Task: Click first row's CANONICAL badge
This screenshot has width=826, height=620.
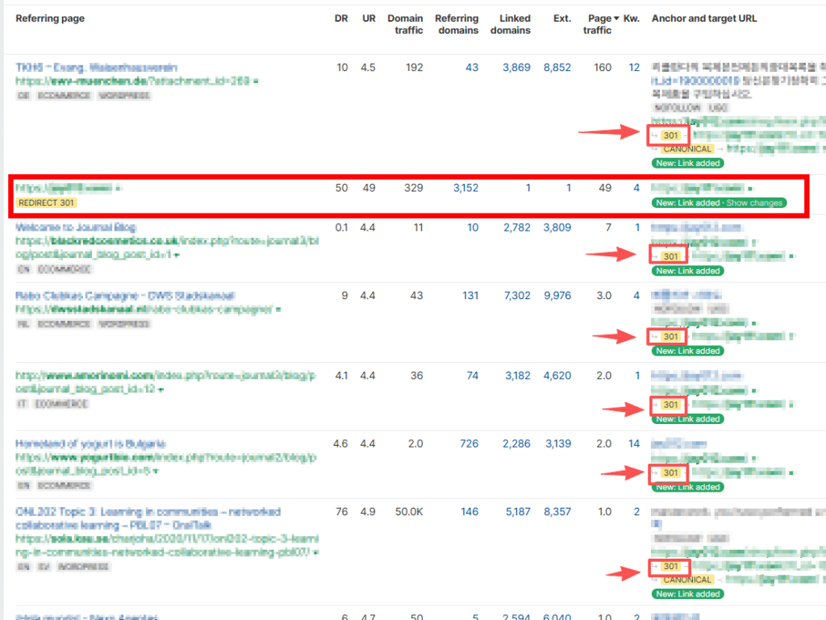Action: pyautogui.click(x=687, y=149)
